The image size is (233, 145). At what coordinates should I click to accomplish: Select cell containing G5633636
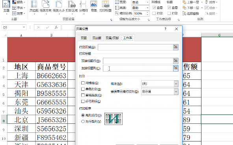tap(52, 84)
